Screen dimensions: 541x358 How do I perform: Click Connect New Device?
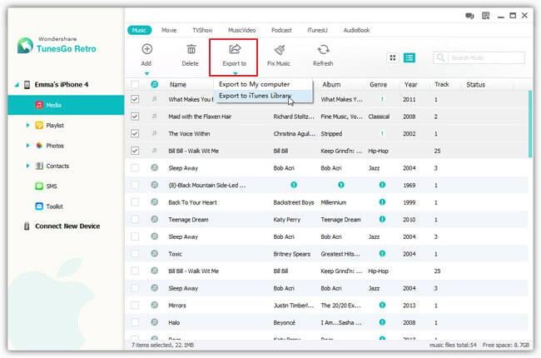pyautogui.click(x=62, y=226)
